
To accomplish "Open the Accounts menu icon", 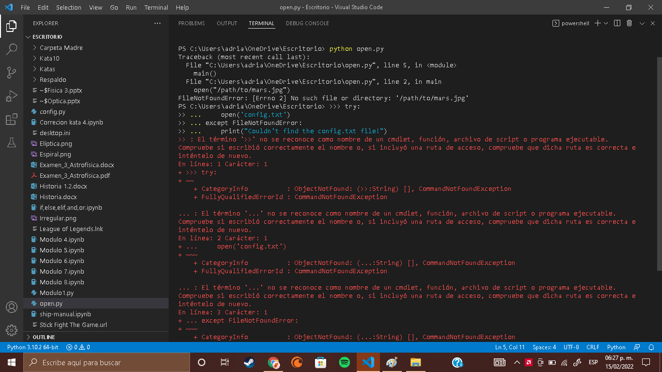I will [x=12, y=307].
